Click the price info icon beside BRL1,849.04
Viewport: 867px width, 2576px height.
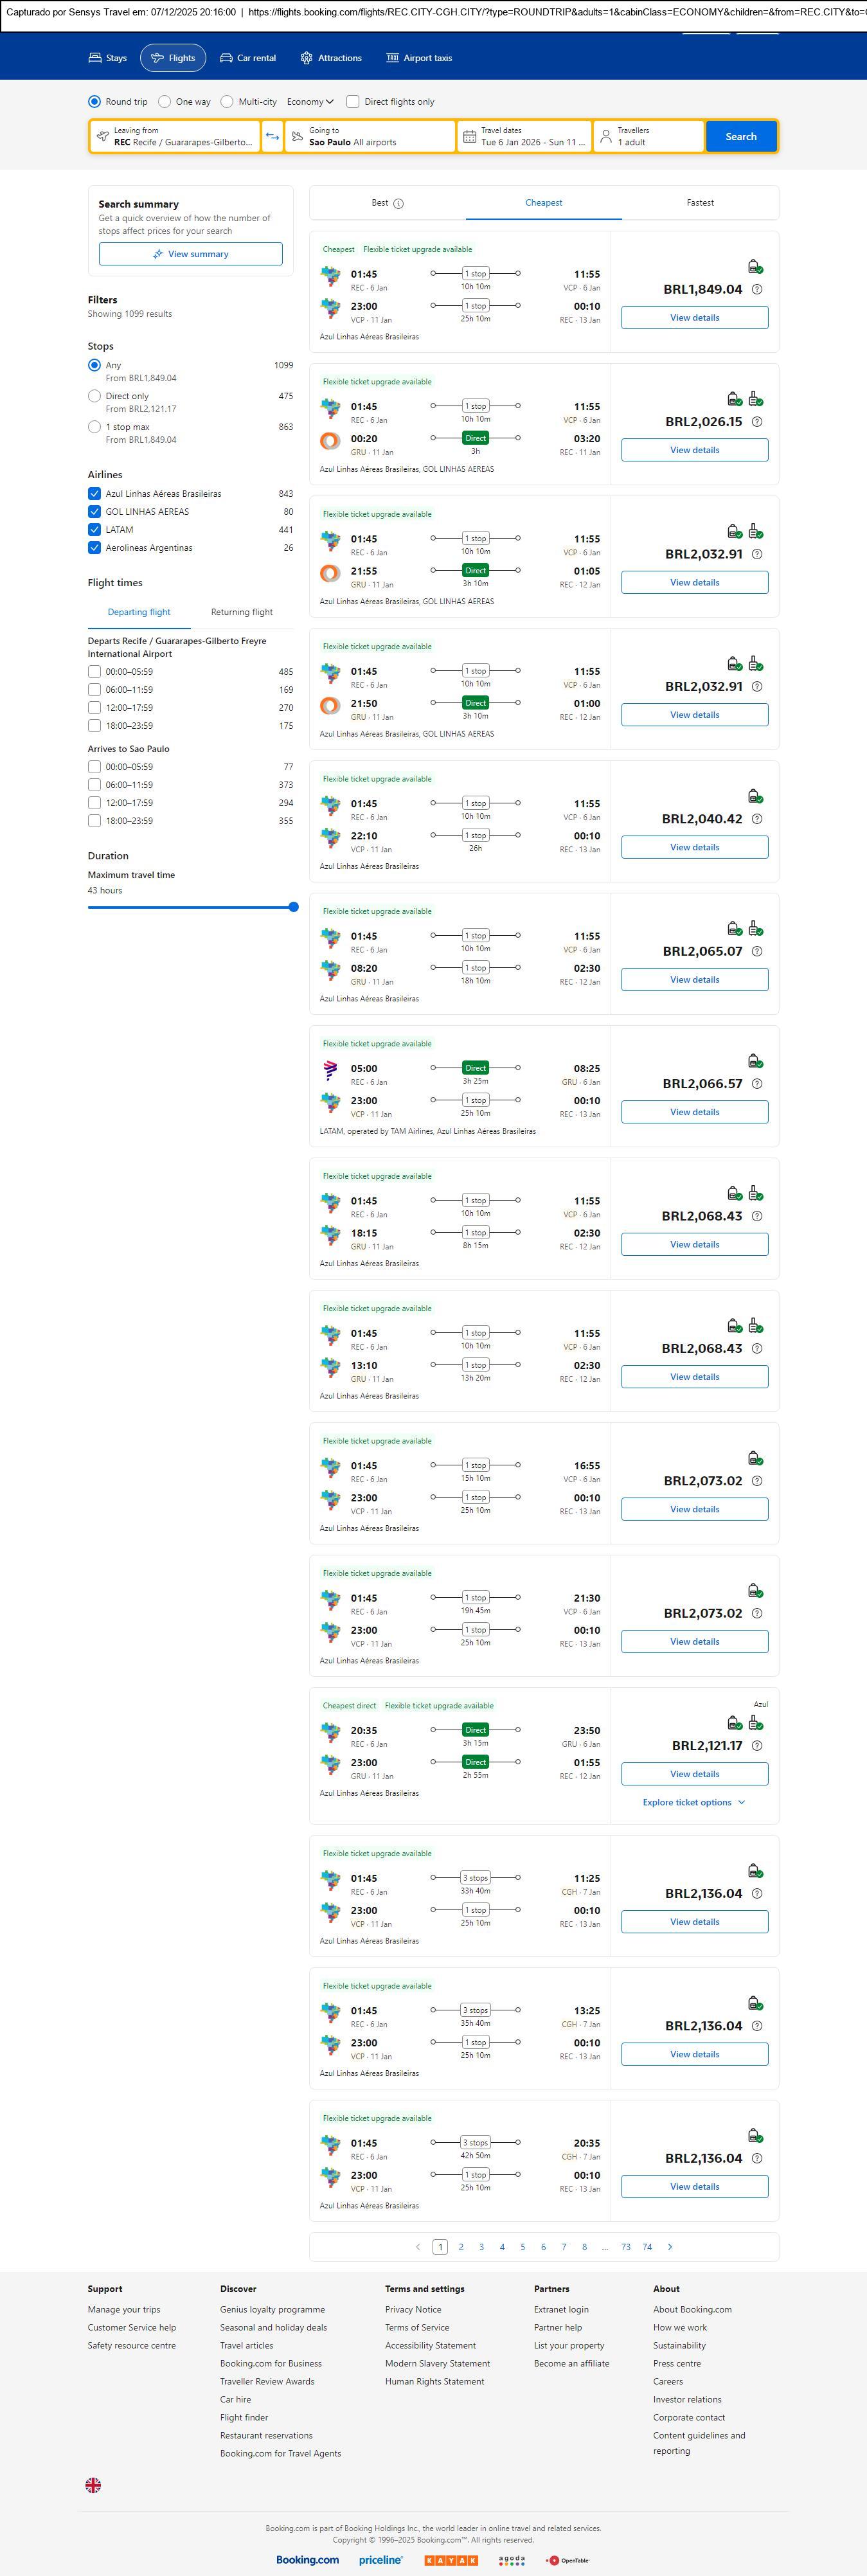pyautogui.click(x=757, y=290)
